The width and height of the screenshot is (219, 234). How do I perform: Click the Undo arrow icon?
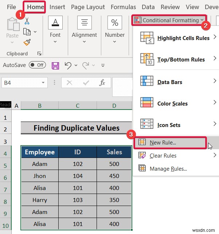click(68, 66)
